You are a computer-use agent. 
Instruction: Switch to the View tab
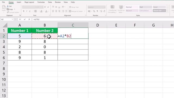pos(66,2)
